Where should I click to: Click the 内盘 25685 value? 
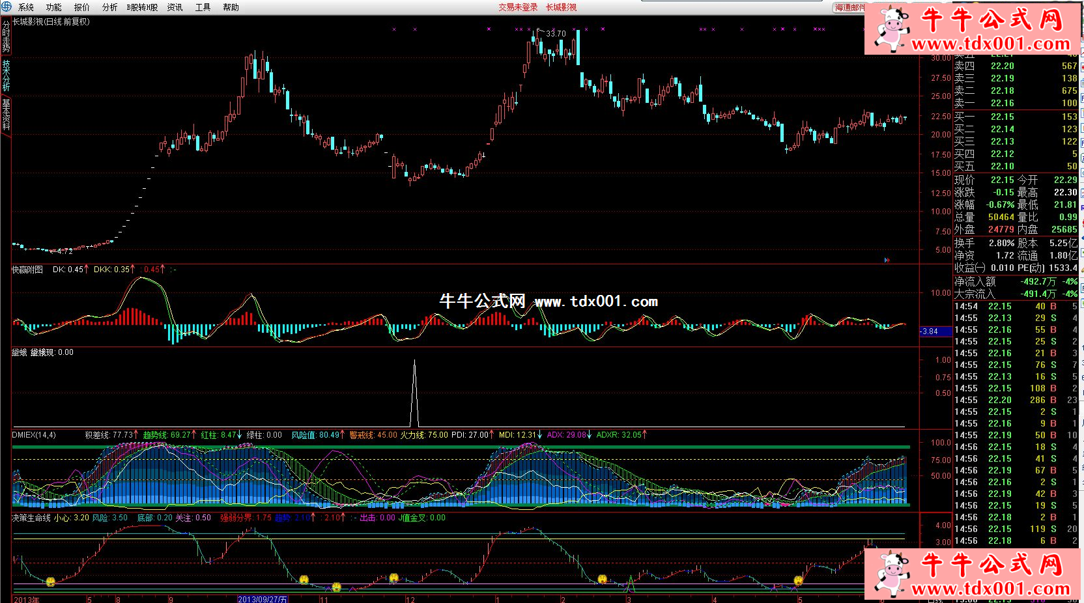1064,229
